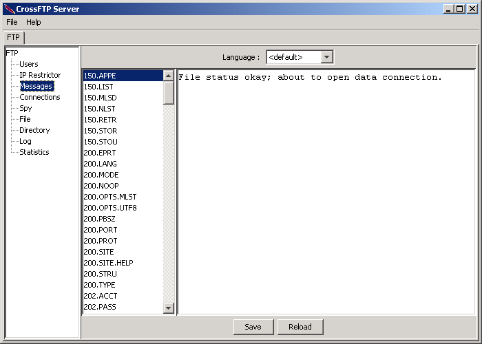This screenshot has width=482, height=344.
Task: Select 200.PORT message entry
Action: pyautogui.click(x=123, y=230)
